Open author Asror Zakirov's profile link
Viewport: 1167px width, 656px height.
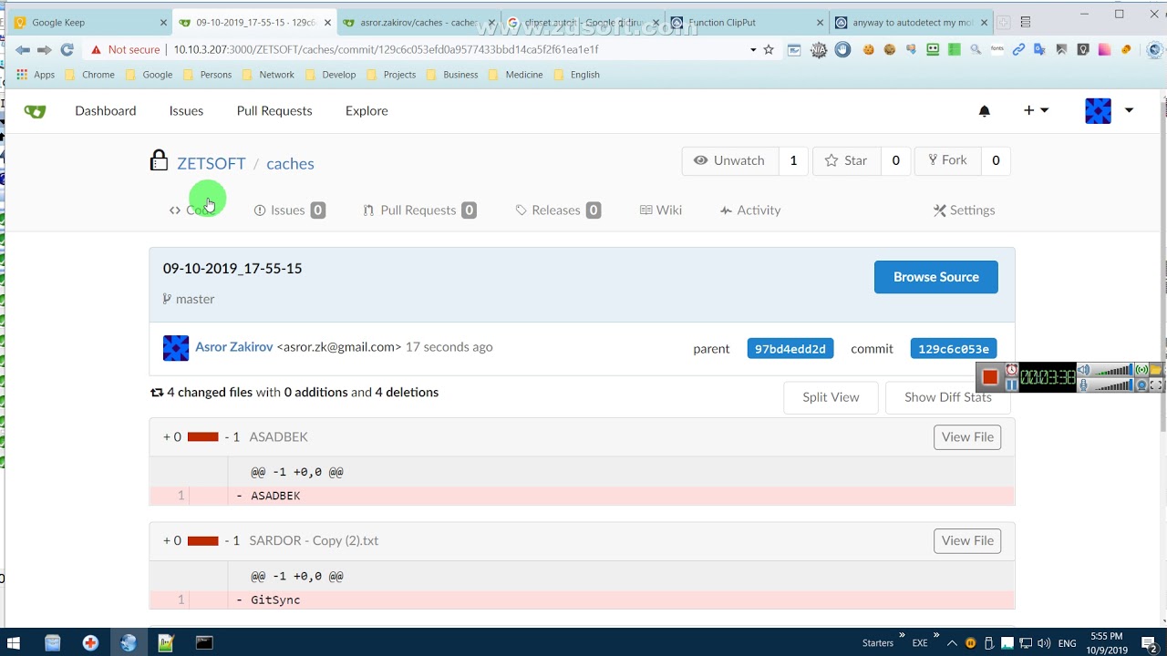pyautogui.click(x=234, y=347)
